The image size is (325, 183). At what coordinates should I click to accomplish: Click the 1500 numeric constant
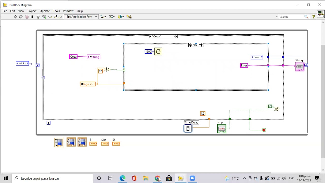click(x=148, y=52)
